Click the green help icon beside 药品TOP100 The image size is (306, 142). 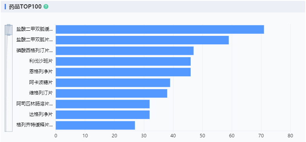(46, 7)
